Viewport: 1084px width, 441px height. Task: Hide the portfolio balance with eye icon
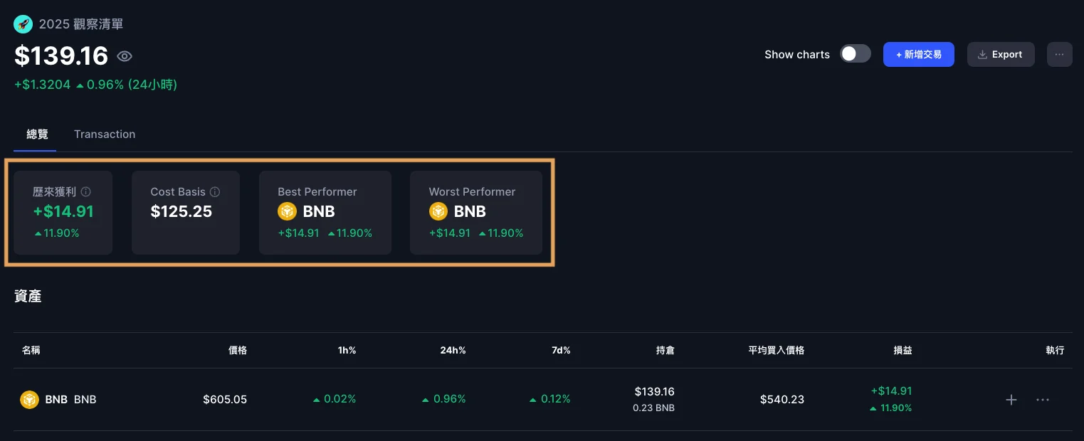point(125,56)
